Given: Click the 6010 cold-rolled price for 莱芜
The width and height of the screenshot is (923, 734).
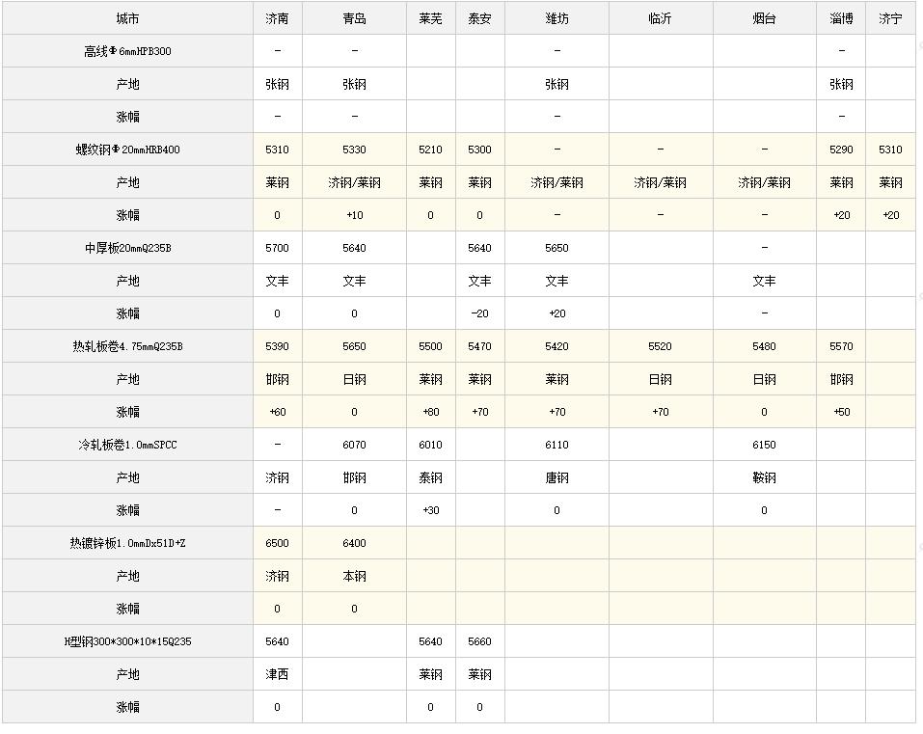Looking at the screenshot, I should 431,445.
